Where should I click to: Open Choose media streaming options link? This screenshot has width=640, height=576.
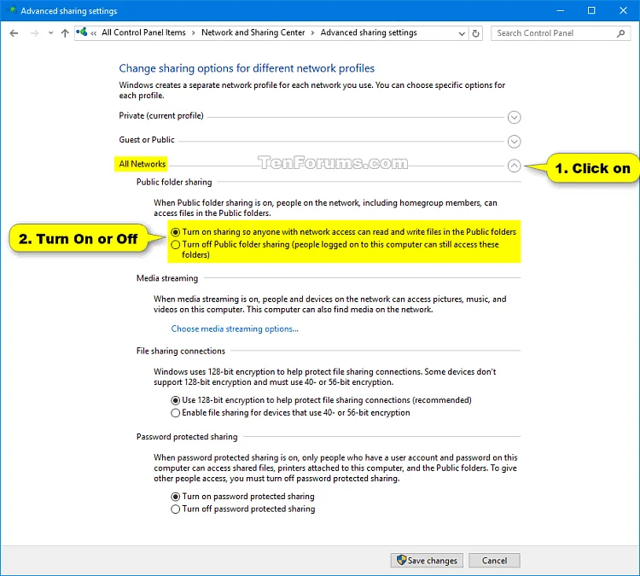click(x=235, y=329)
